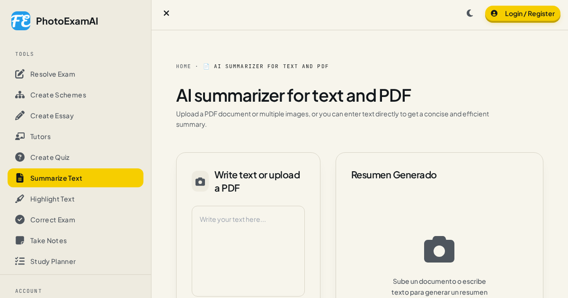Viewport: 568px width, 298px height.
Task: Click the PhotoExamAI logo icon
Action: 21,21
